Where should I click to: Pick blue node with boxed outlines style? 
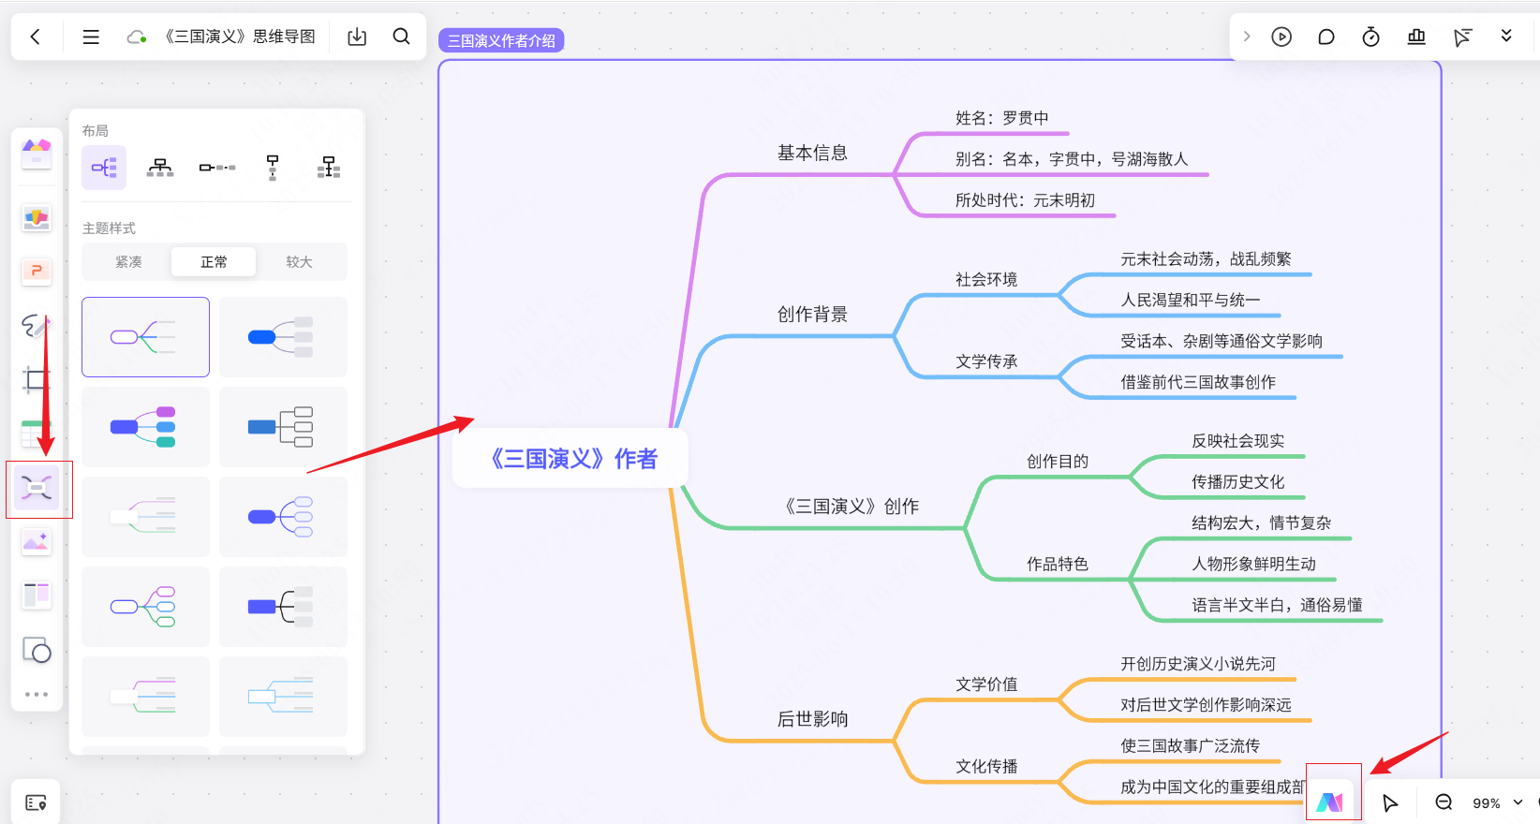pyautogui.click(x=283, y=427)
